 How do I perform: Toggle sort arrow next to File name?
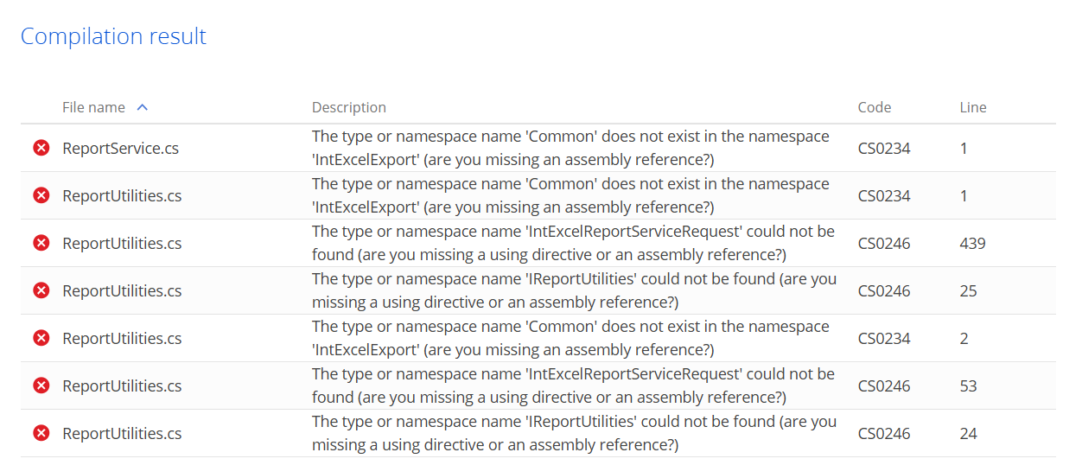click(x=143, y=107)
